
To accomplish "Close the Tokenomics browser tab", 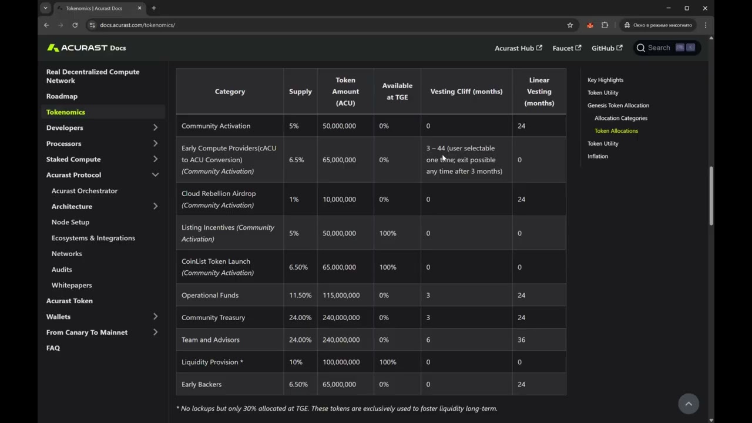I will point(140,8).
